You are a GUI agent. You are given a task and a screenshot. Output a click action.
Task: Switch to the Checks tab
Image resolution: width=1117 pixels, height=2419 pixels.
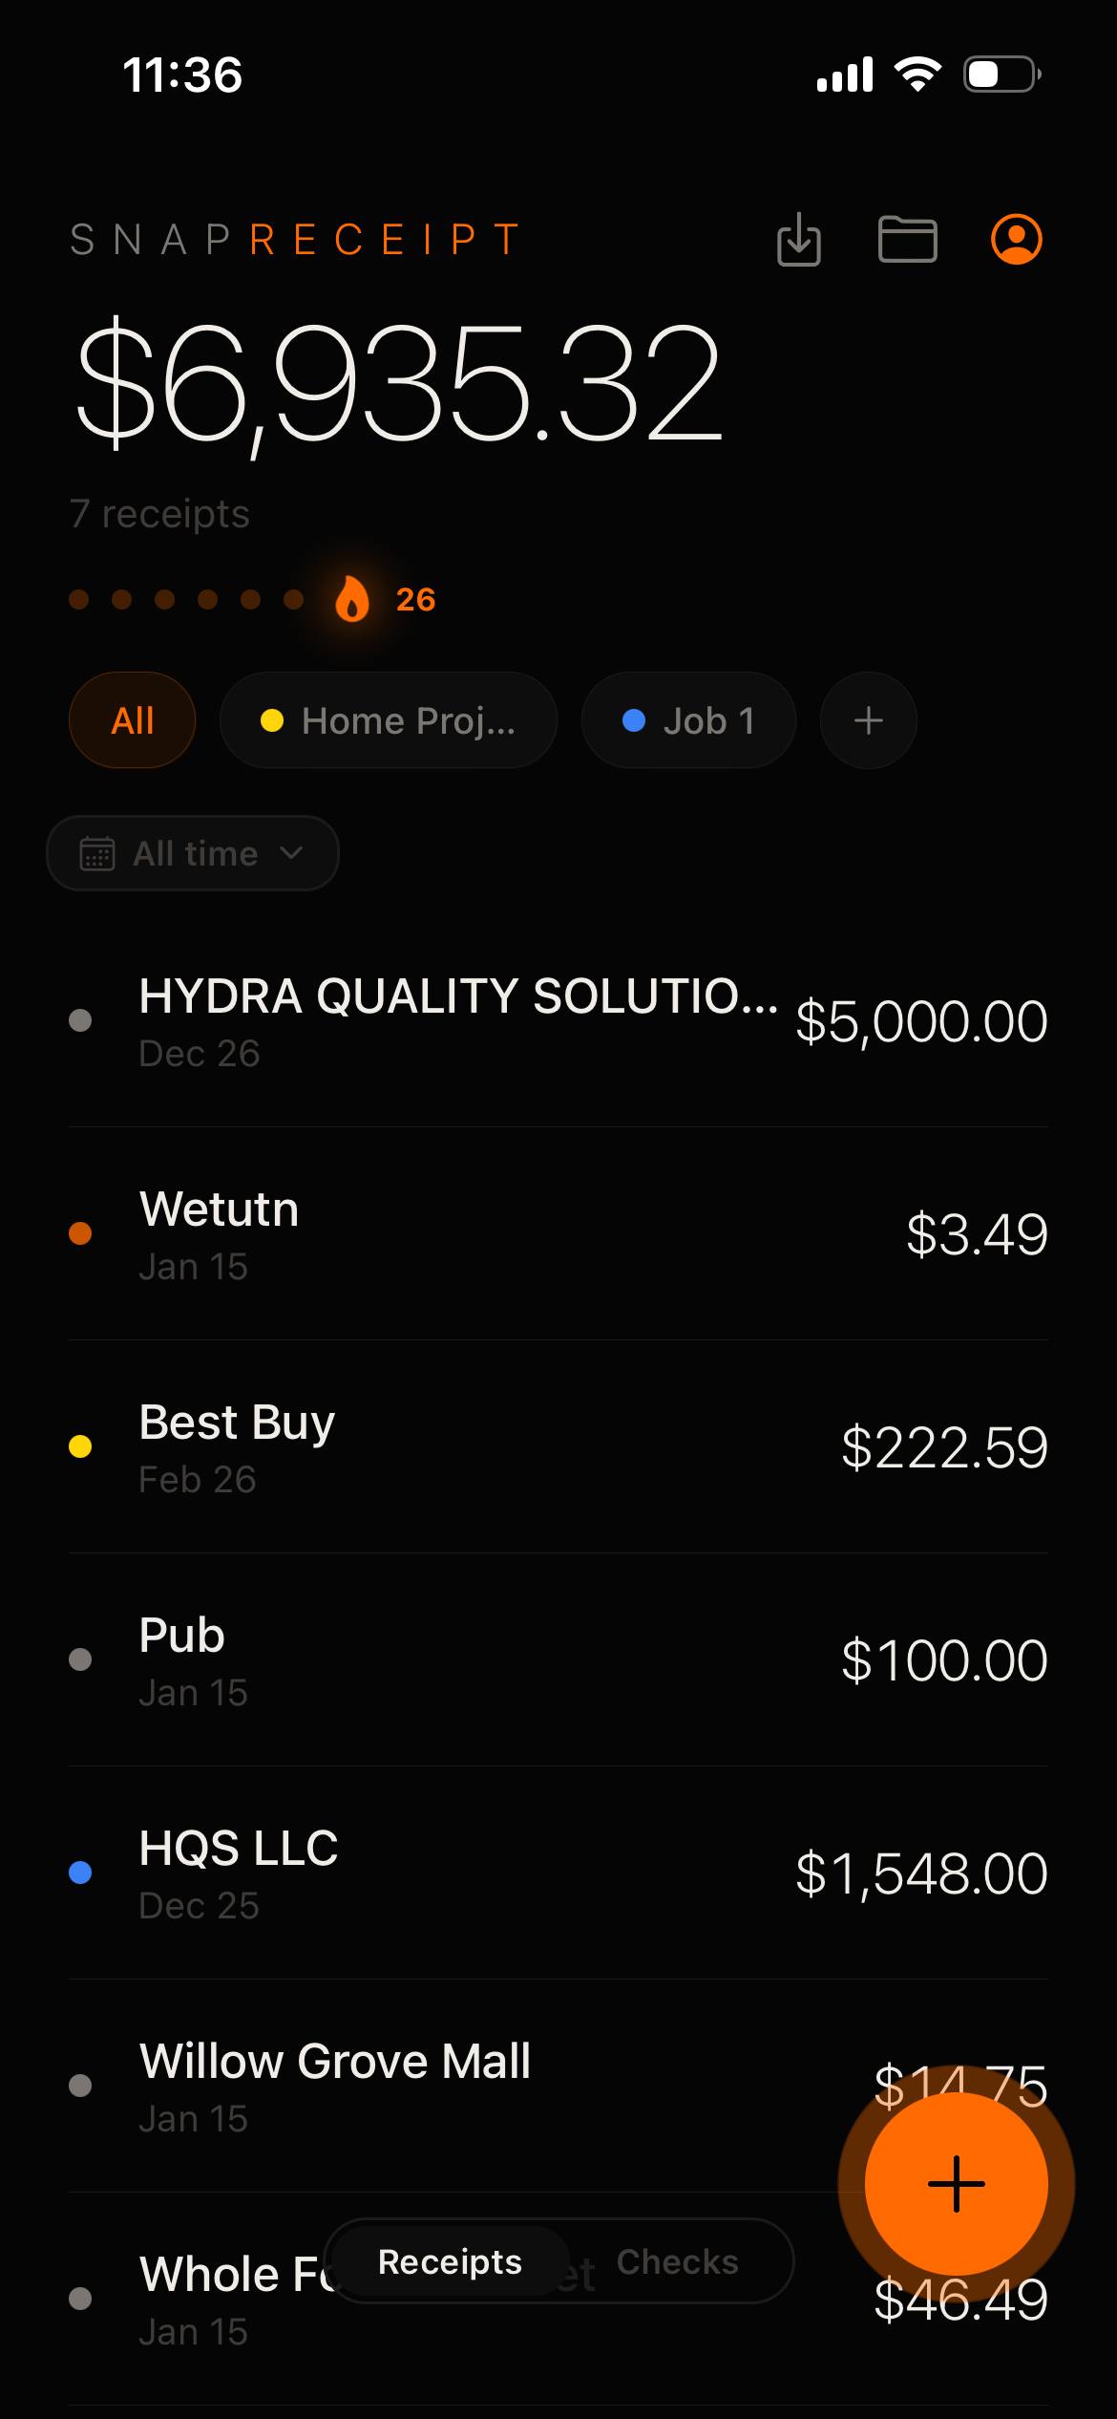point(677,2261)
